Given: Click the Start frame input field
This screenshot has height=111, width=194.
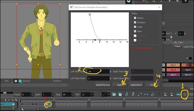Looking at the screenshot, I should (x=46, y=95).
